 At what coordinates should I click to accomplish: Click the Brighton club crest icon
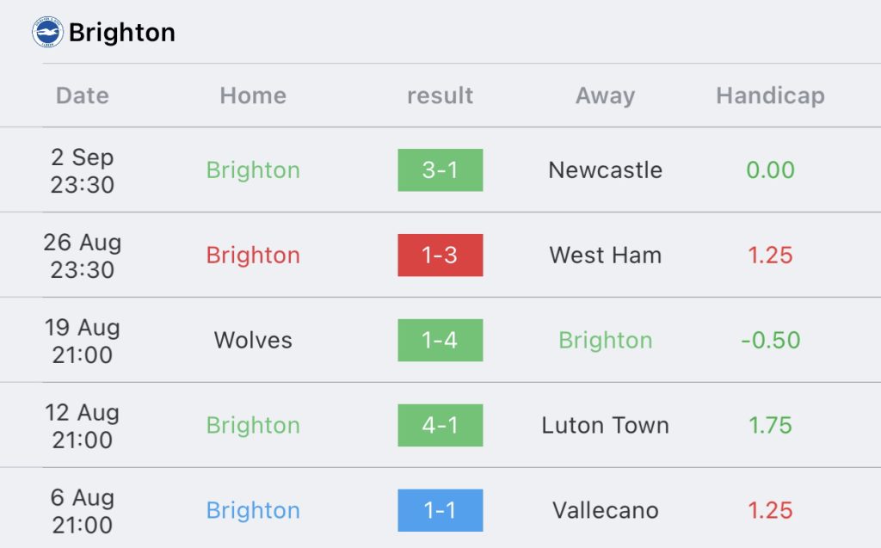[x=48, y=32]
